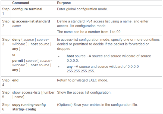Select the Step 1 row label
The height and width of the screenshot is (114, 163).
click(x=6, y=11)
